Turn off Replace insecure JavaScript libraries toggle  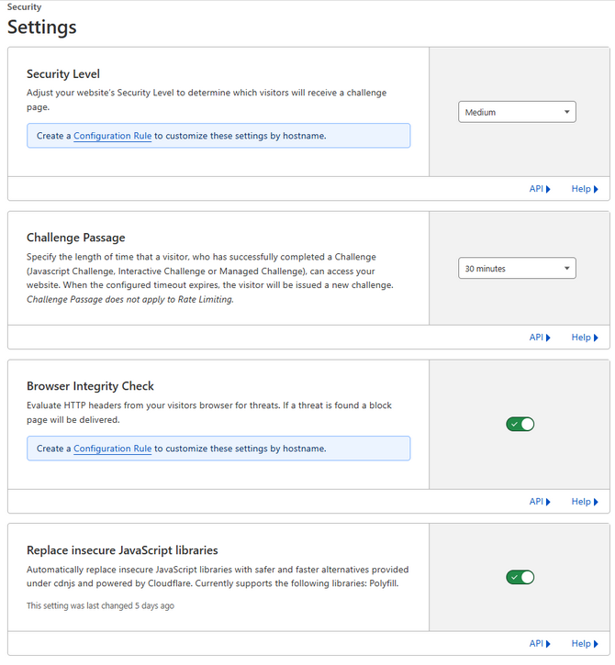[x=520, y=577]
